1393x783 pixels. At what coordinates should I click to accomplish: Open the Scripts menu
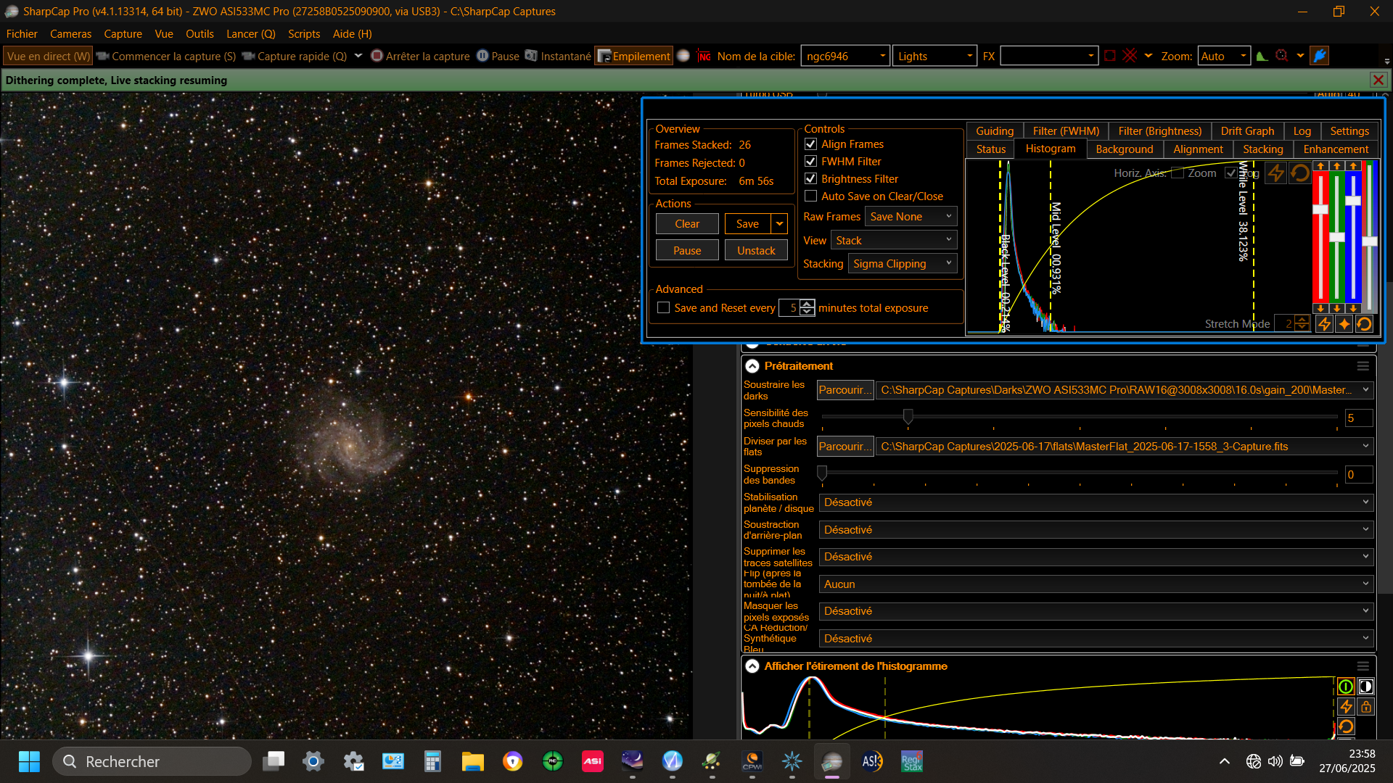[x=304, y=33]
